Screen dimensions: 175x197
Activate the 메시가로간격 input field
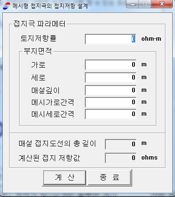[x=111, y=102]
